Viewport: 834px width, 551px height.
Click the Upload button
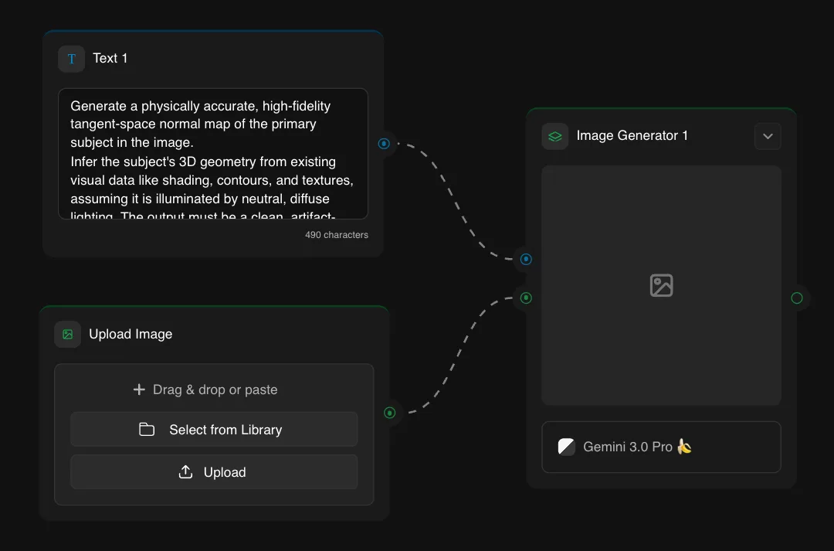point(214,471)
